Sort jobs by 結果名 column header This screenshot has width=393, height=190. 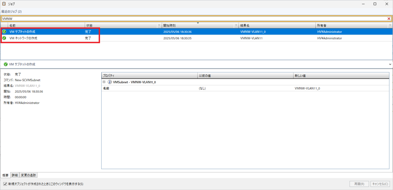tap(277, 25)
